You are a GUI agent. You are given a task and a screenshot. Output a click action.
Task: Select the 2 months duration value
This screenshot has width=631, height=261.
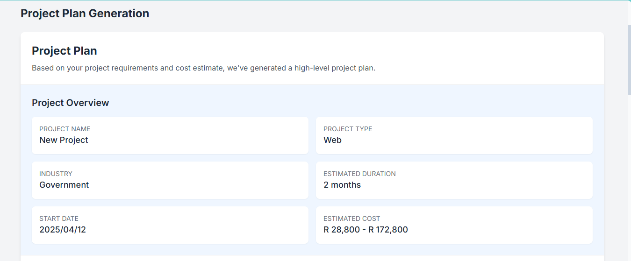[342, 185]
